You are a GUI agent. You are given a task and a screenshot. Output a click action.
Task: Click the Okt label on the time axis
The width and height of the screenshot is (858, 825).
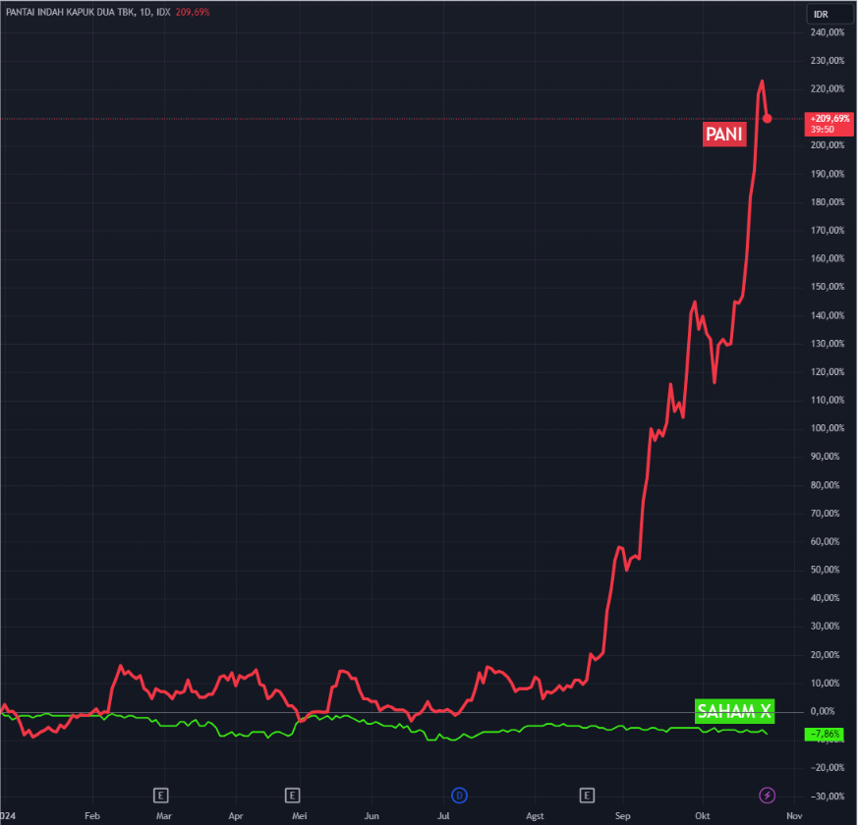pyautogui.click(x=703, y=816)
